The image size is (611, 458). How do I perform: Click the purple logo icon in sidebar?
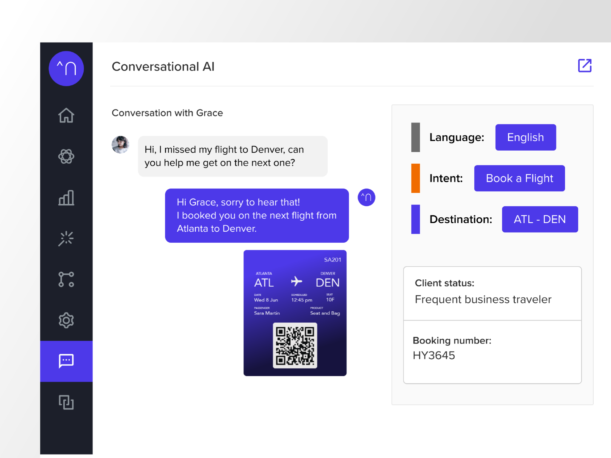66,69
